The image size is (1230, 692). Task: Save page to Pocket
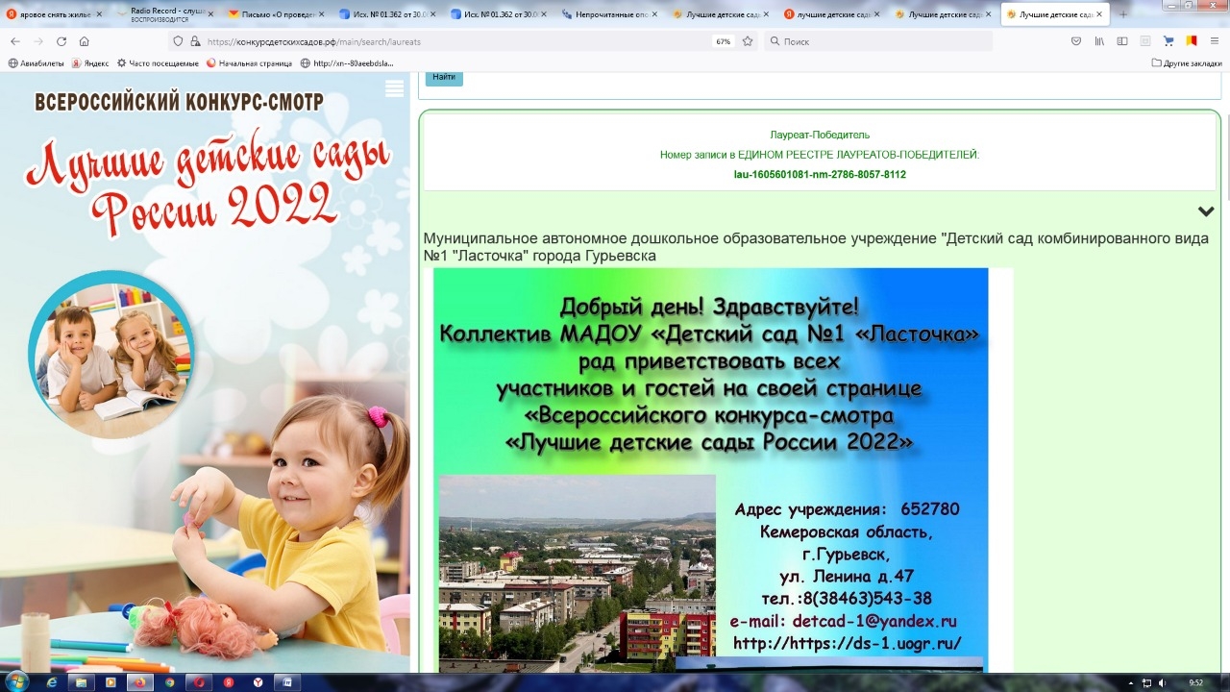click(x=1076, y=41)
